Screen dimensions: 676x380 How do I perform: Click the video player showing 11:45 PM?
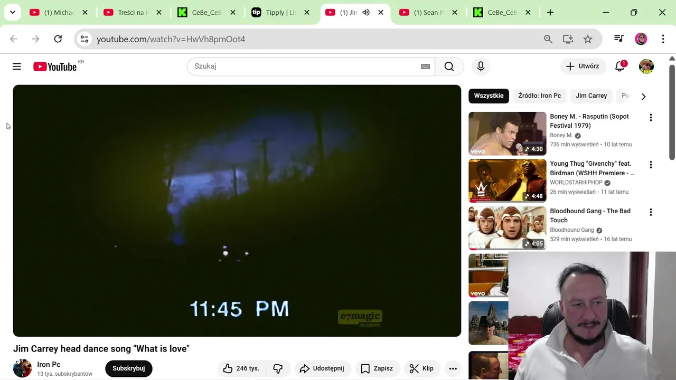coord(237,211)
